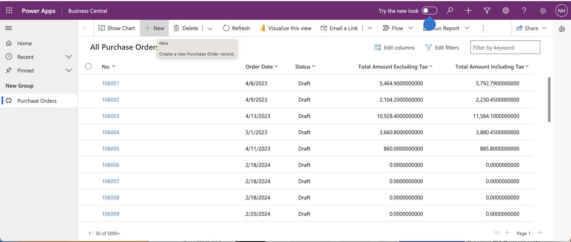Open the Flow dropdown chevron
The image size is (571, 242).
click(x=411, y=28)
